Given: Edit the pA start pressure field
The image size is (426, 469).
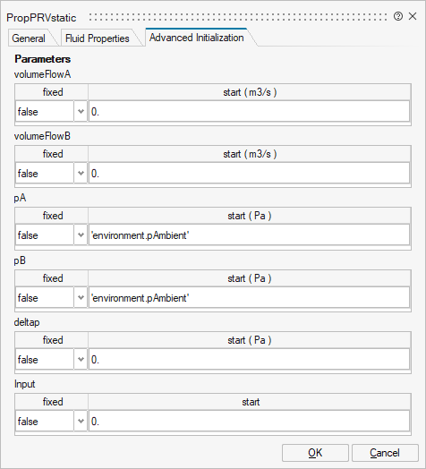Looking at the screenshot, I should tap(249, 235).
